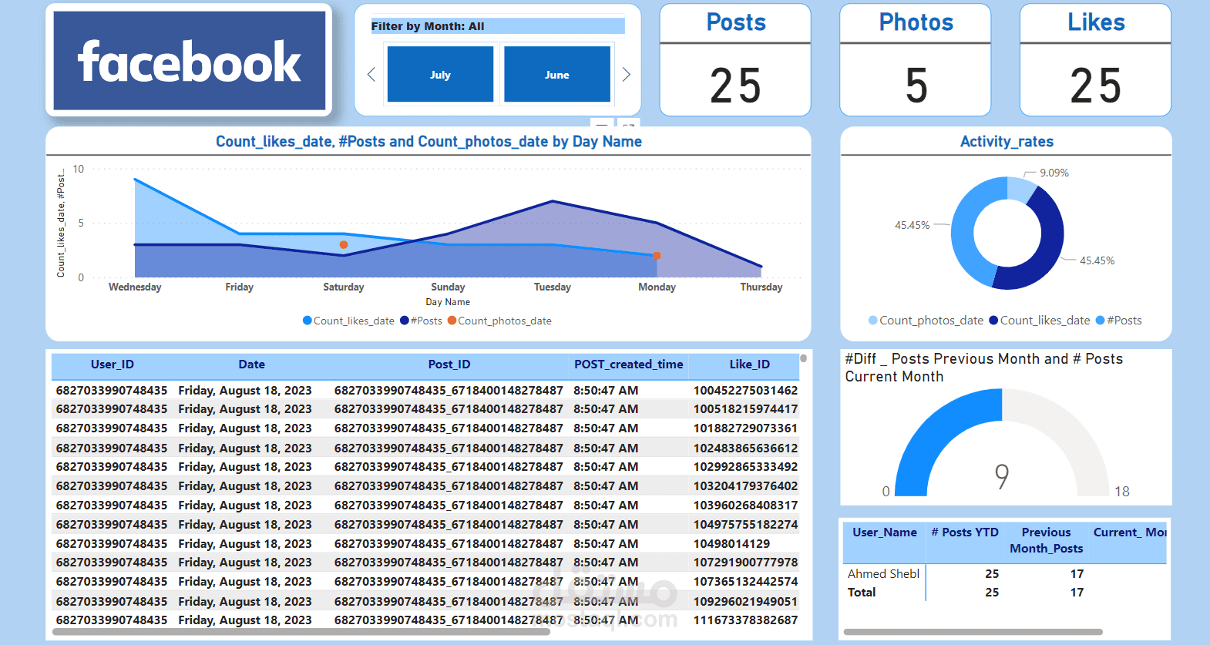The image size is (1210, 645).
Task: Click the Monday axis label
Action: 657,287
